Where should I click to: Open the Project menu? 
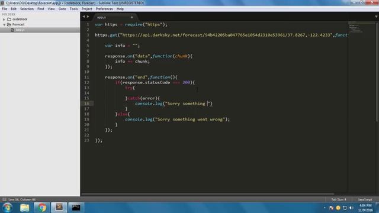86,9
